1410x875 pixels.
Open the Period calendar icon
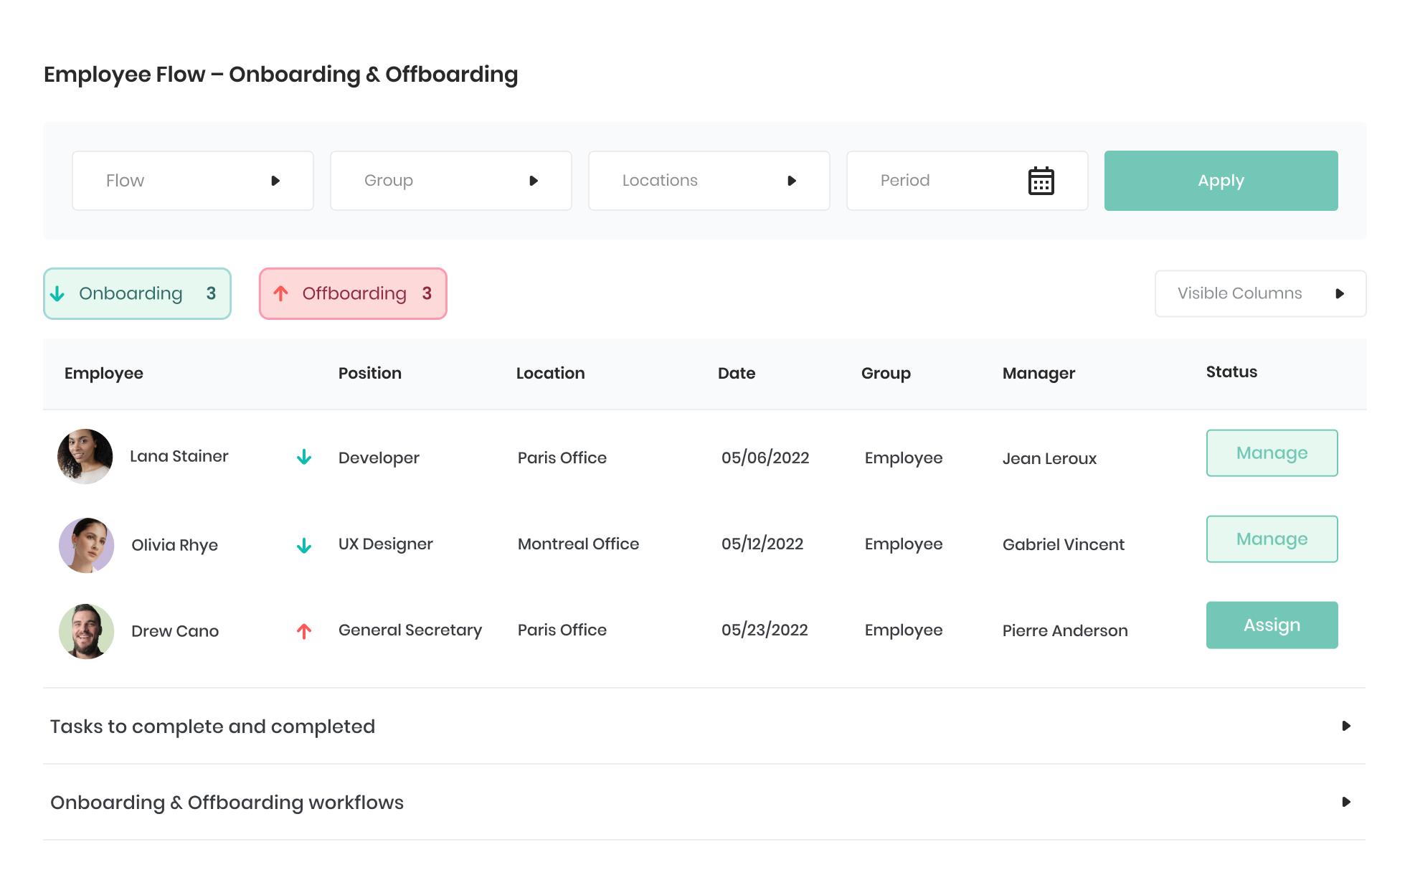click(1041, 181)
